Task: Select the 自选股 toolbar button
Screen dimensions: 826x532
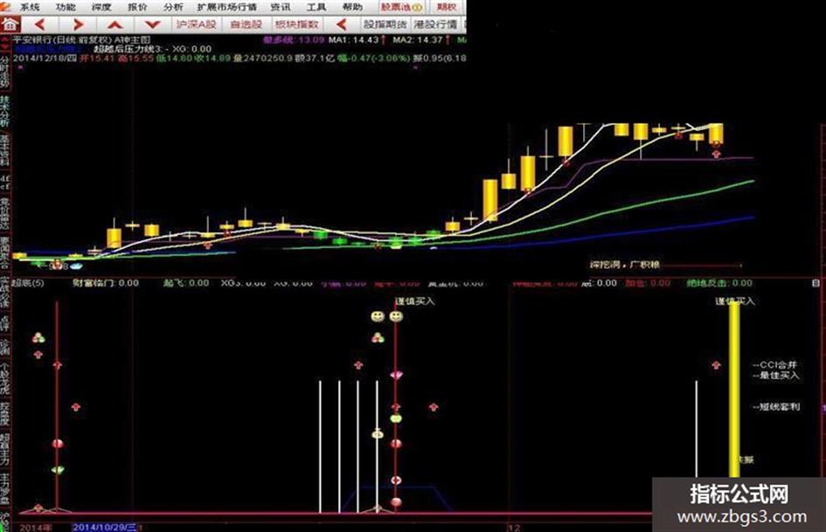Action: point(246,24)
